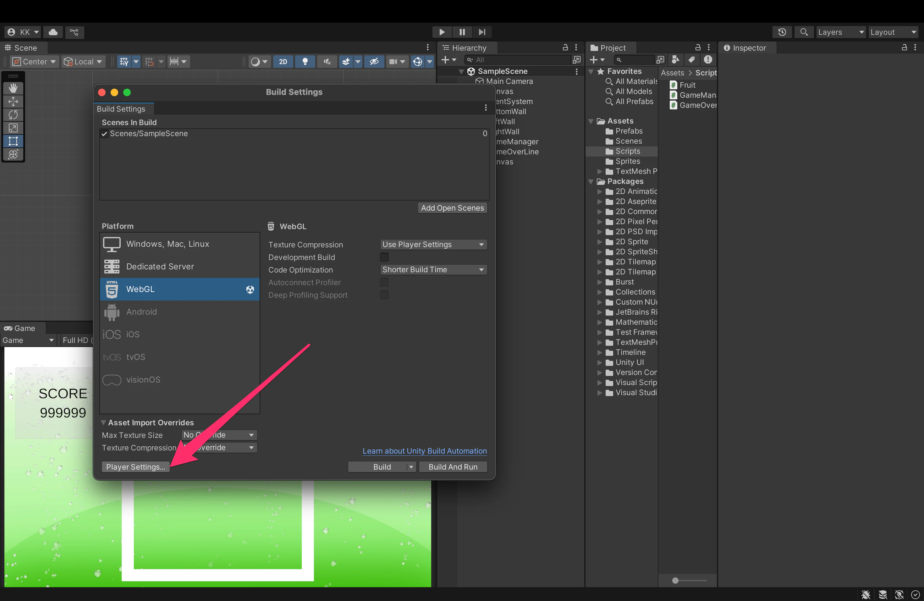This screenshot has height=601, width=924.
Task: Click Build And Run button
Action: tap(453, 467)
